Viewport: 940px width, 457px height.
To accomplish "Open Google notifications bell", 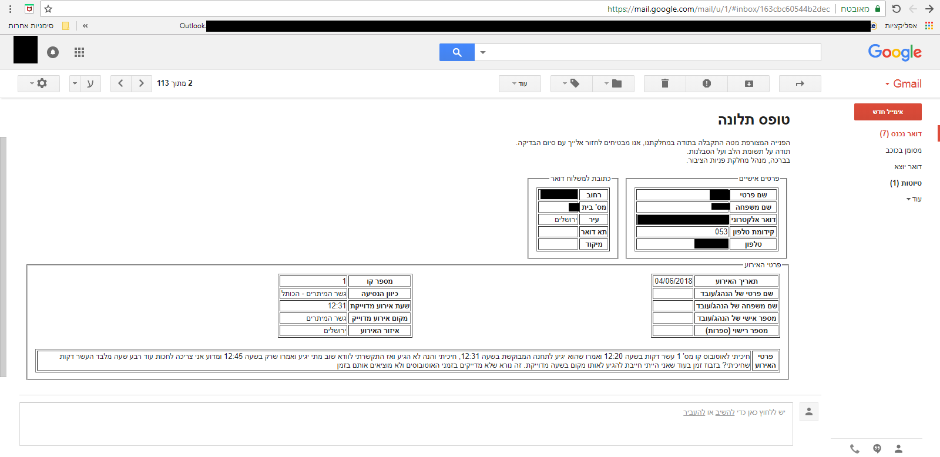I will point(53,52).
